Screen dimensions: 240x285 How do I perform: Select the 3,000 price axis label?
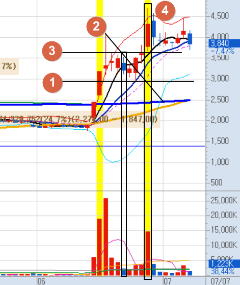tap(220, 79)
